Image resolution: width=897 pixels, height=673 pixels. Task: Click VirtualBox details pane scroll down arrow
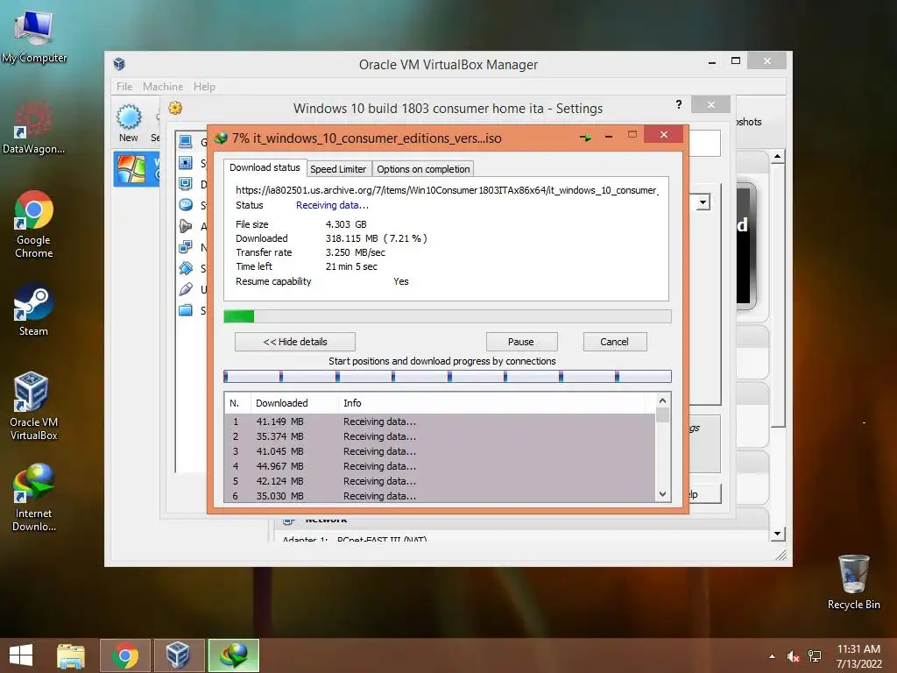pyautogui.click(x=778, y=534)
